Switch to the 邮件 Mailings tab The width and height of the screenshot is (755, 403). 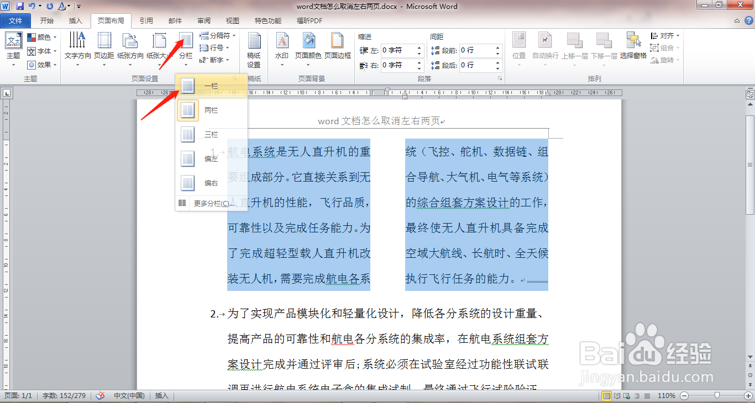click(x=175, y=21)
